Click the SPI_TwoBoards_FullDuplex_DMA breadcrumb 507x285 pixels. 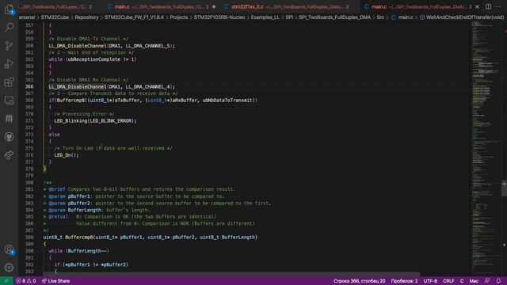coord(334,17)
